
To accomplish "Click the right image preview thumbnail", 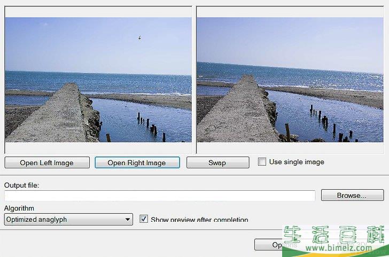I will (290, 80).
